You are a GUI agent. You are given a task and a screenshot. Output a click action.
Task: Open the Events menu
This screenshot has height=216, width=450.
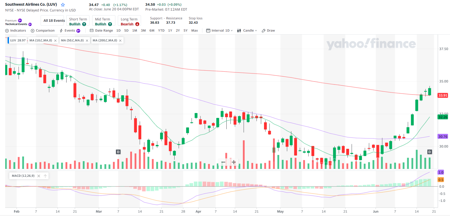pyautogui.click(x=70, y=31)
